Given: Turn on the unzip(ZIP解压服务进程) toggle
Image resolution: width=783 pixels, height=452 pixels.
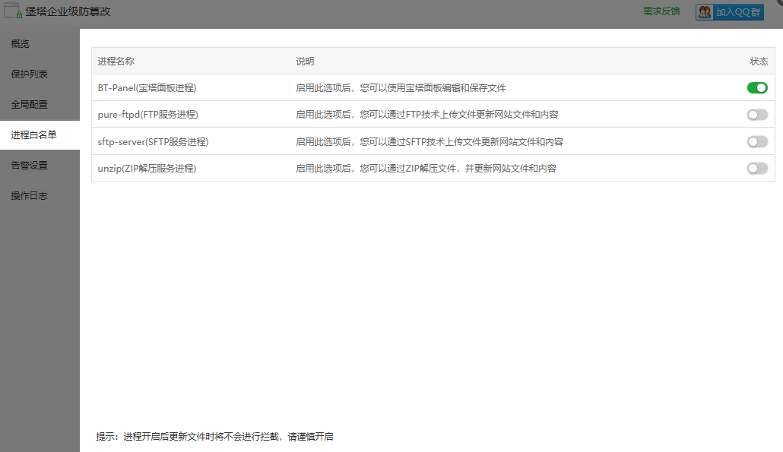Looking at the screenshot, I should coord(756,168).
